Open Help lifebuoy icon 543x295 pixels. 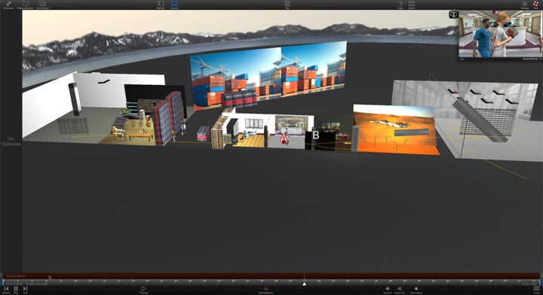point(535,4)
